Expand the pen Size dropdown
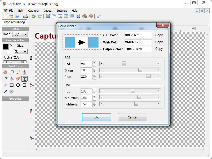The height and width of the screenshot is (159, 212). point(21,52)
